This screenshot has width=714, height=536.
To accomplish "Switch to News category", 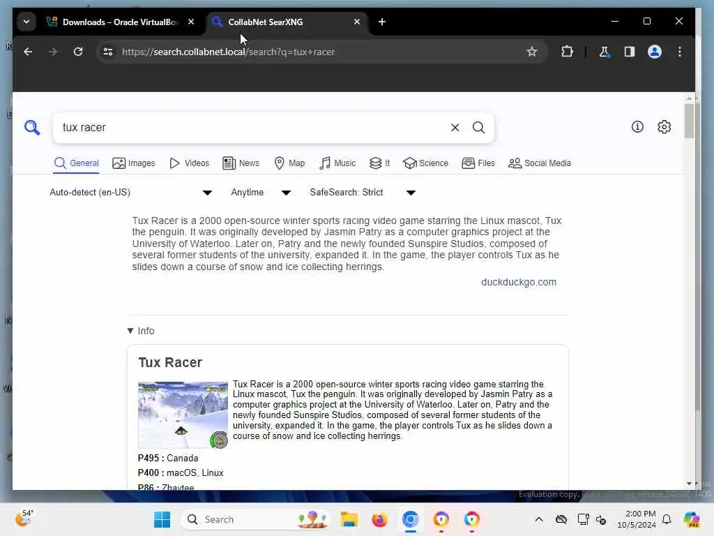I will (x=241, y=163).
